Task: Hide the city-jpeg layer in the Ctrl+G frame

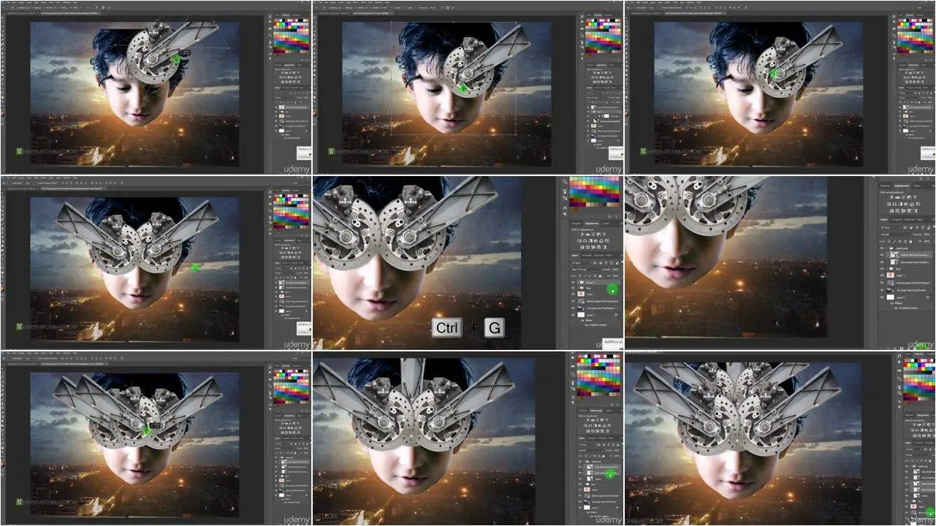Action: [574, 308]
